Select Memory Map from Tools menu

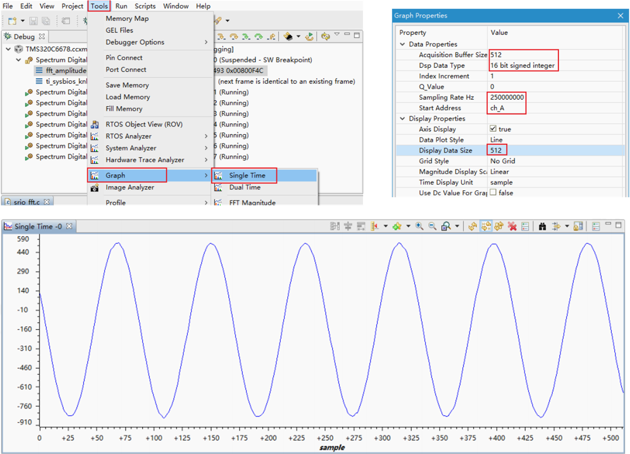[x=127, y=19]
